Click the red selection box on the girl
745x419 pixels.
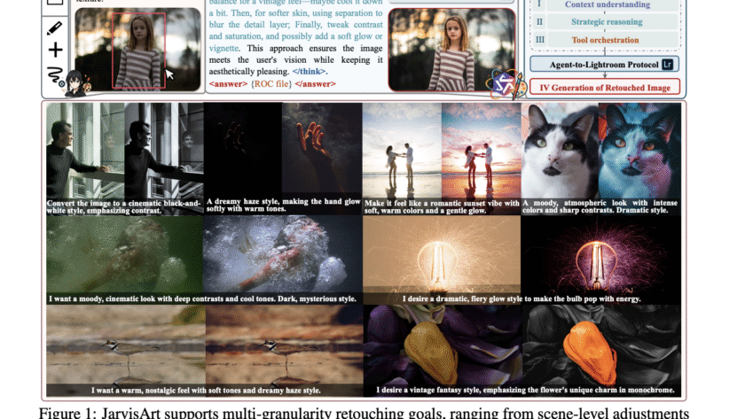(137, 51)
